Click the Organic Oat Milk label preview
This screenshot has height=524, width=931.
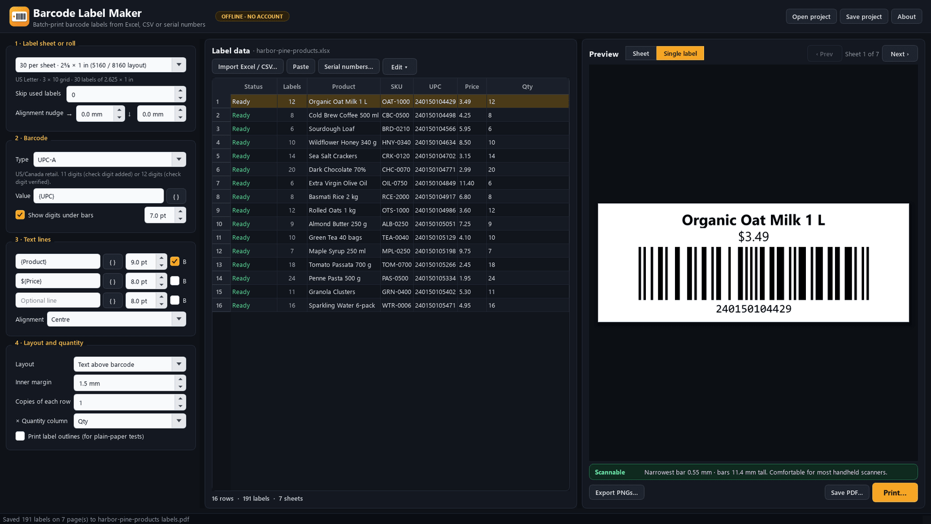754,263
